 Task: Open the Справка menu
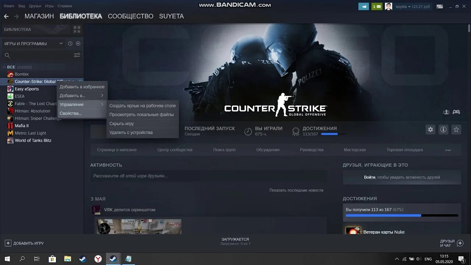[x=65, y=6]
